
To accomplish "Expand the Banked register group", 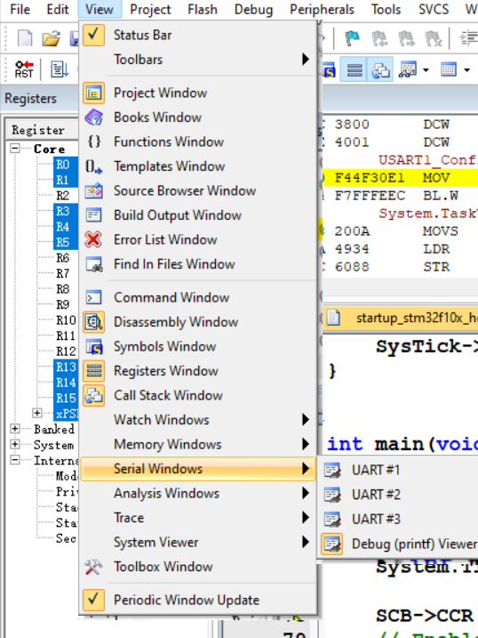I will click(14, 429).
